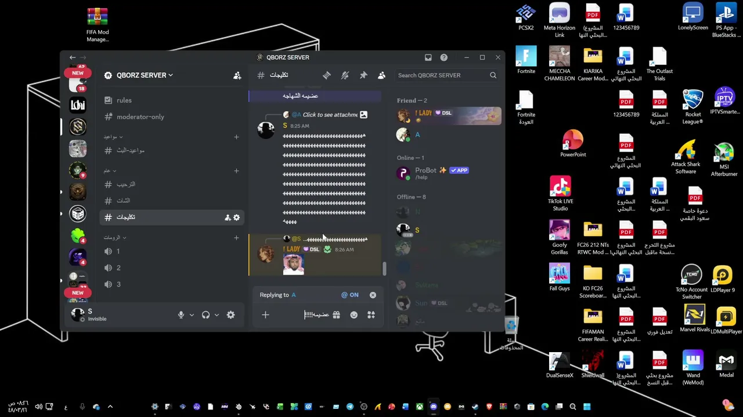This screenshot has width=743, height=417.
Task: Open PowerPoint desktop shortcut
Action: (573, 144)
